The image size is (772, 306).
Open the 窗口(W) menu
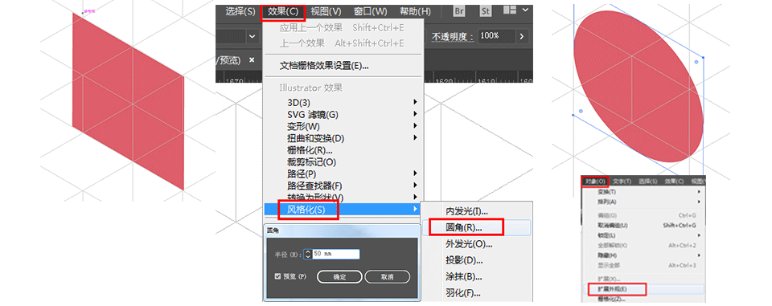point(370,11)
